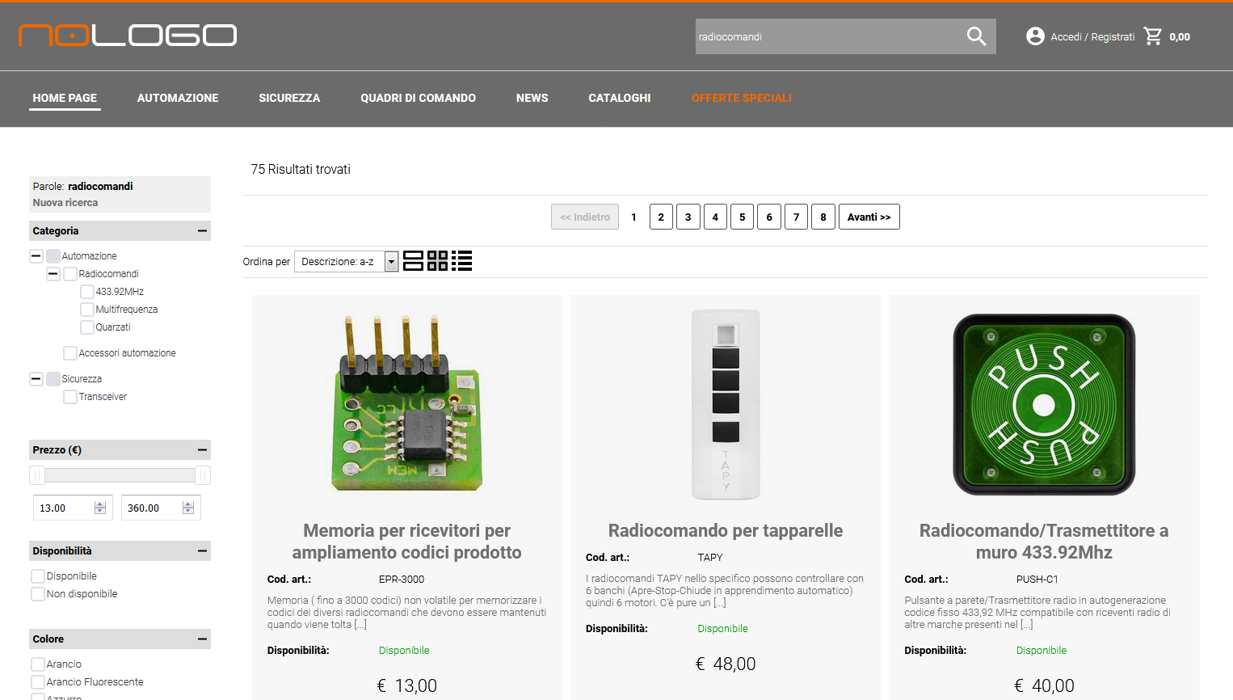Tick the Quarzati checkbox
Screen dimensions: 1233x700
coord(87,327)
